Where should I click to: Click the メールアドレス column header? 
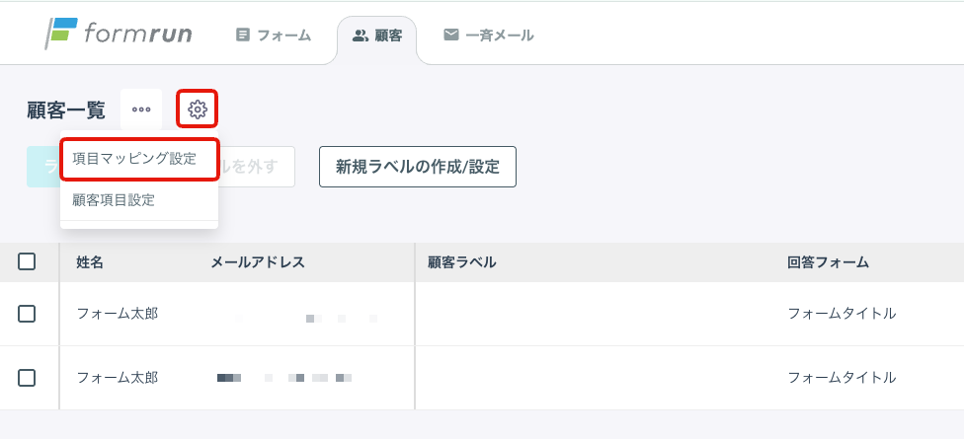[x=258, y=262]
